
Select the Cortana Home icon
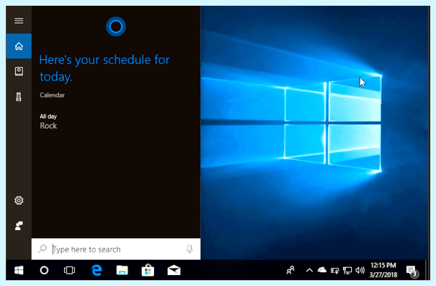[19, 46]
